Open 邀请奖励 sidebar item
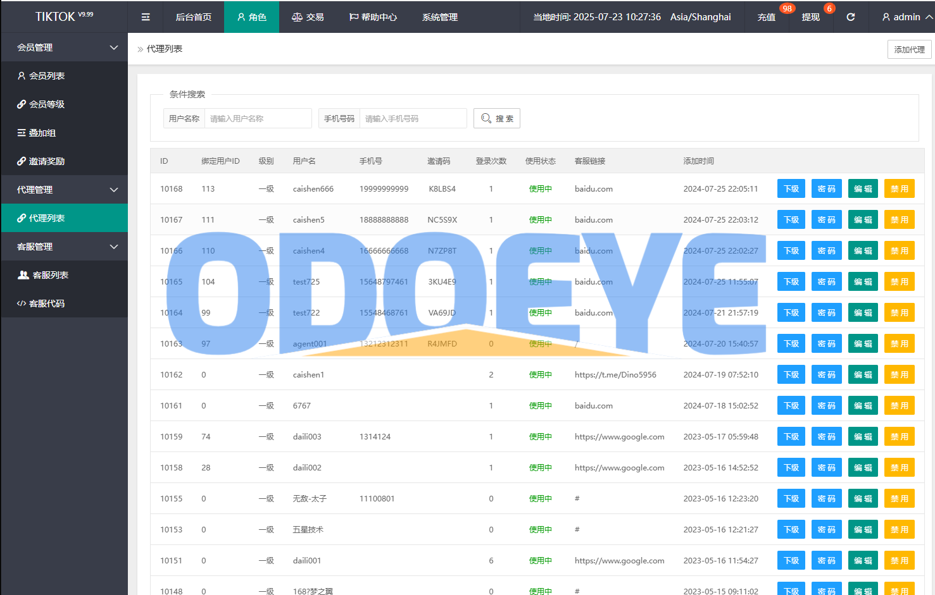The height and width of the screenshot is (595, 935). (x=47, y=161)
